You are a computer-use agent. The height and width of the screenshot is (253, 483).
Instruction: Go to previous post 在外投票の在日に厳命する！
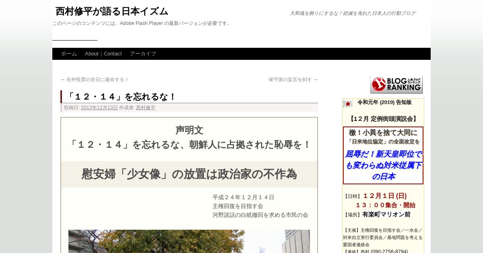tap(95, 80)
